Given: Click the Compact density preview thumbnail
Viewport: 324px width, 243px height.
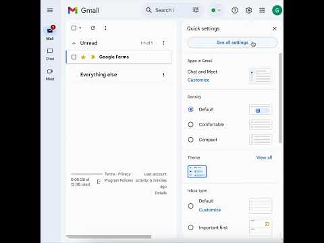Looking at the screenshot, I should coord(260,140).
